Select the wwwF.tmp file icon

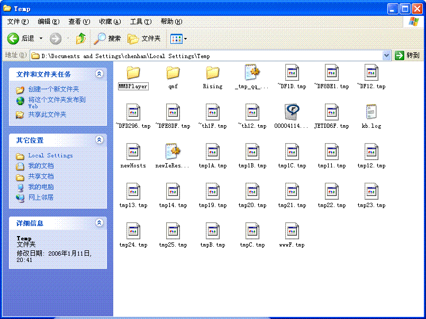click(292, 231)
